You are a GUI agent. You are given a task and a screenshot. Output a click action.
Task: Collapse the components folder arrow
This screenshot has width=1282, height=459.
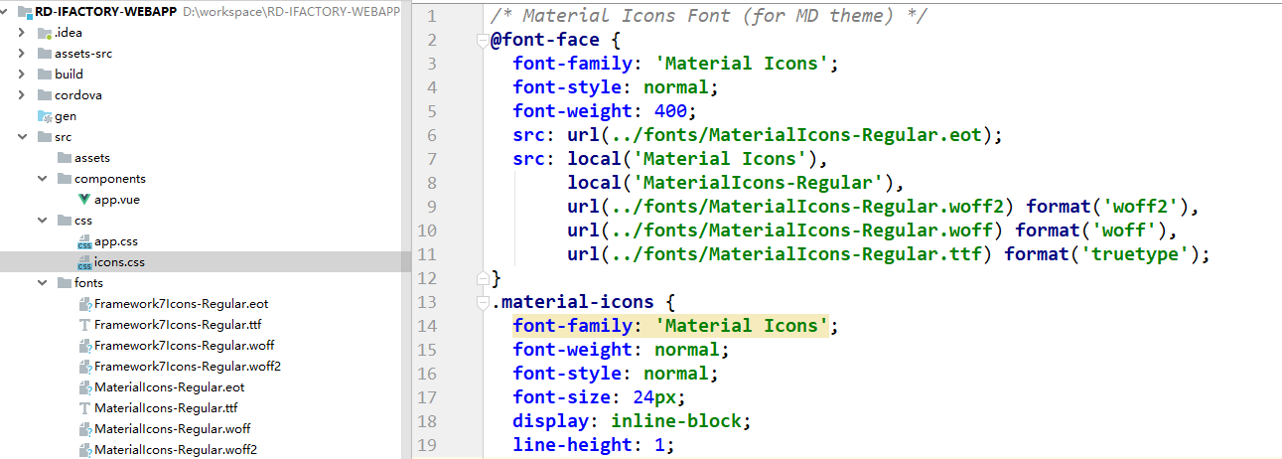43,179
